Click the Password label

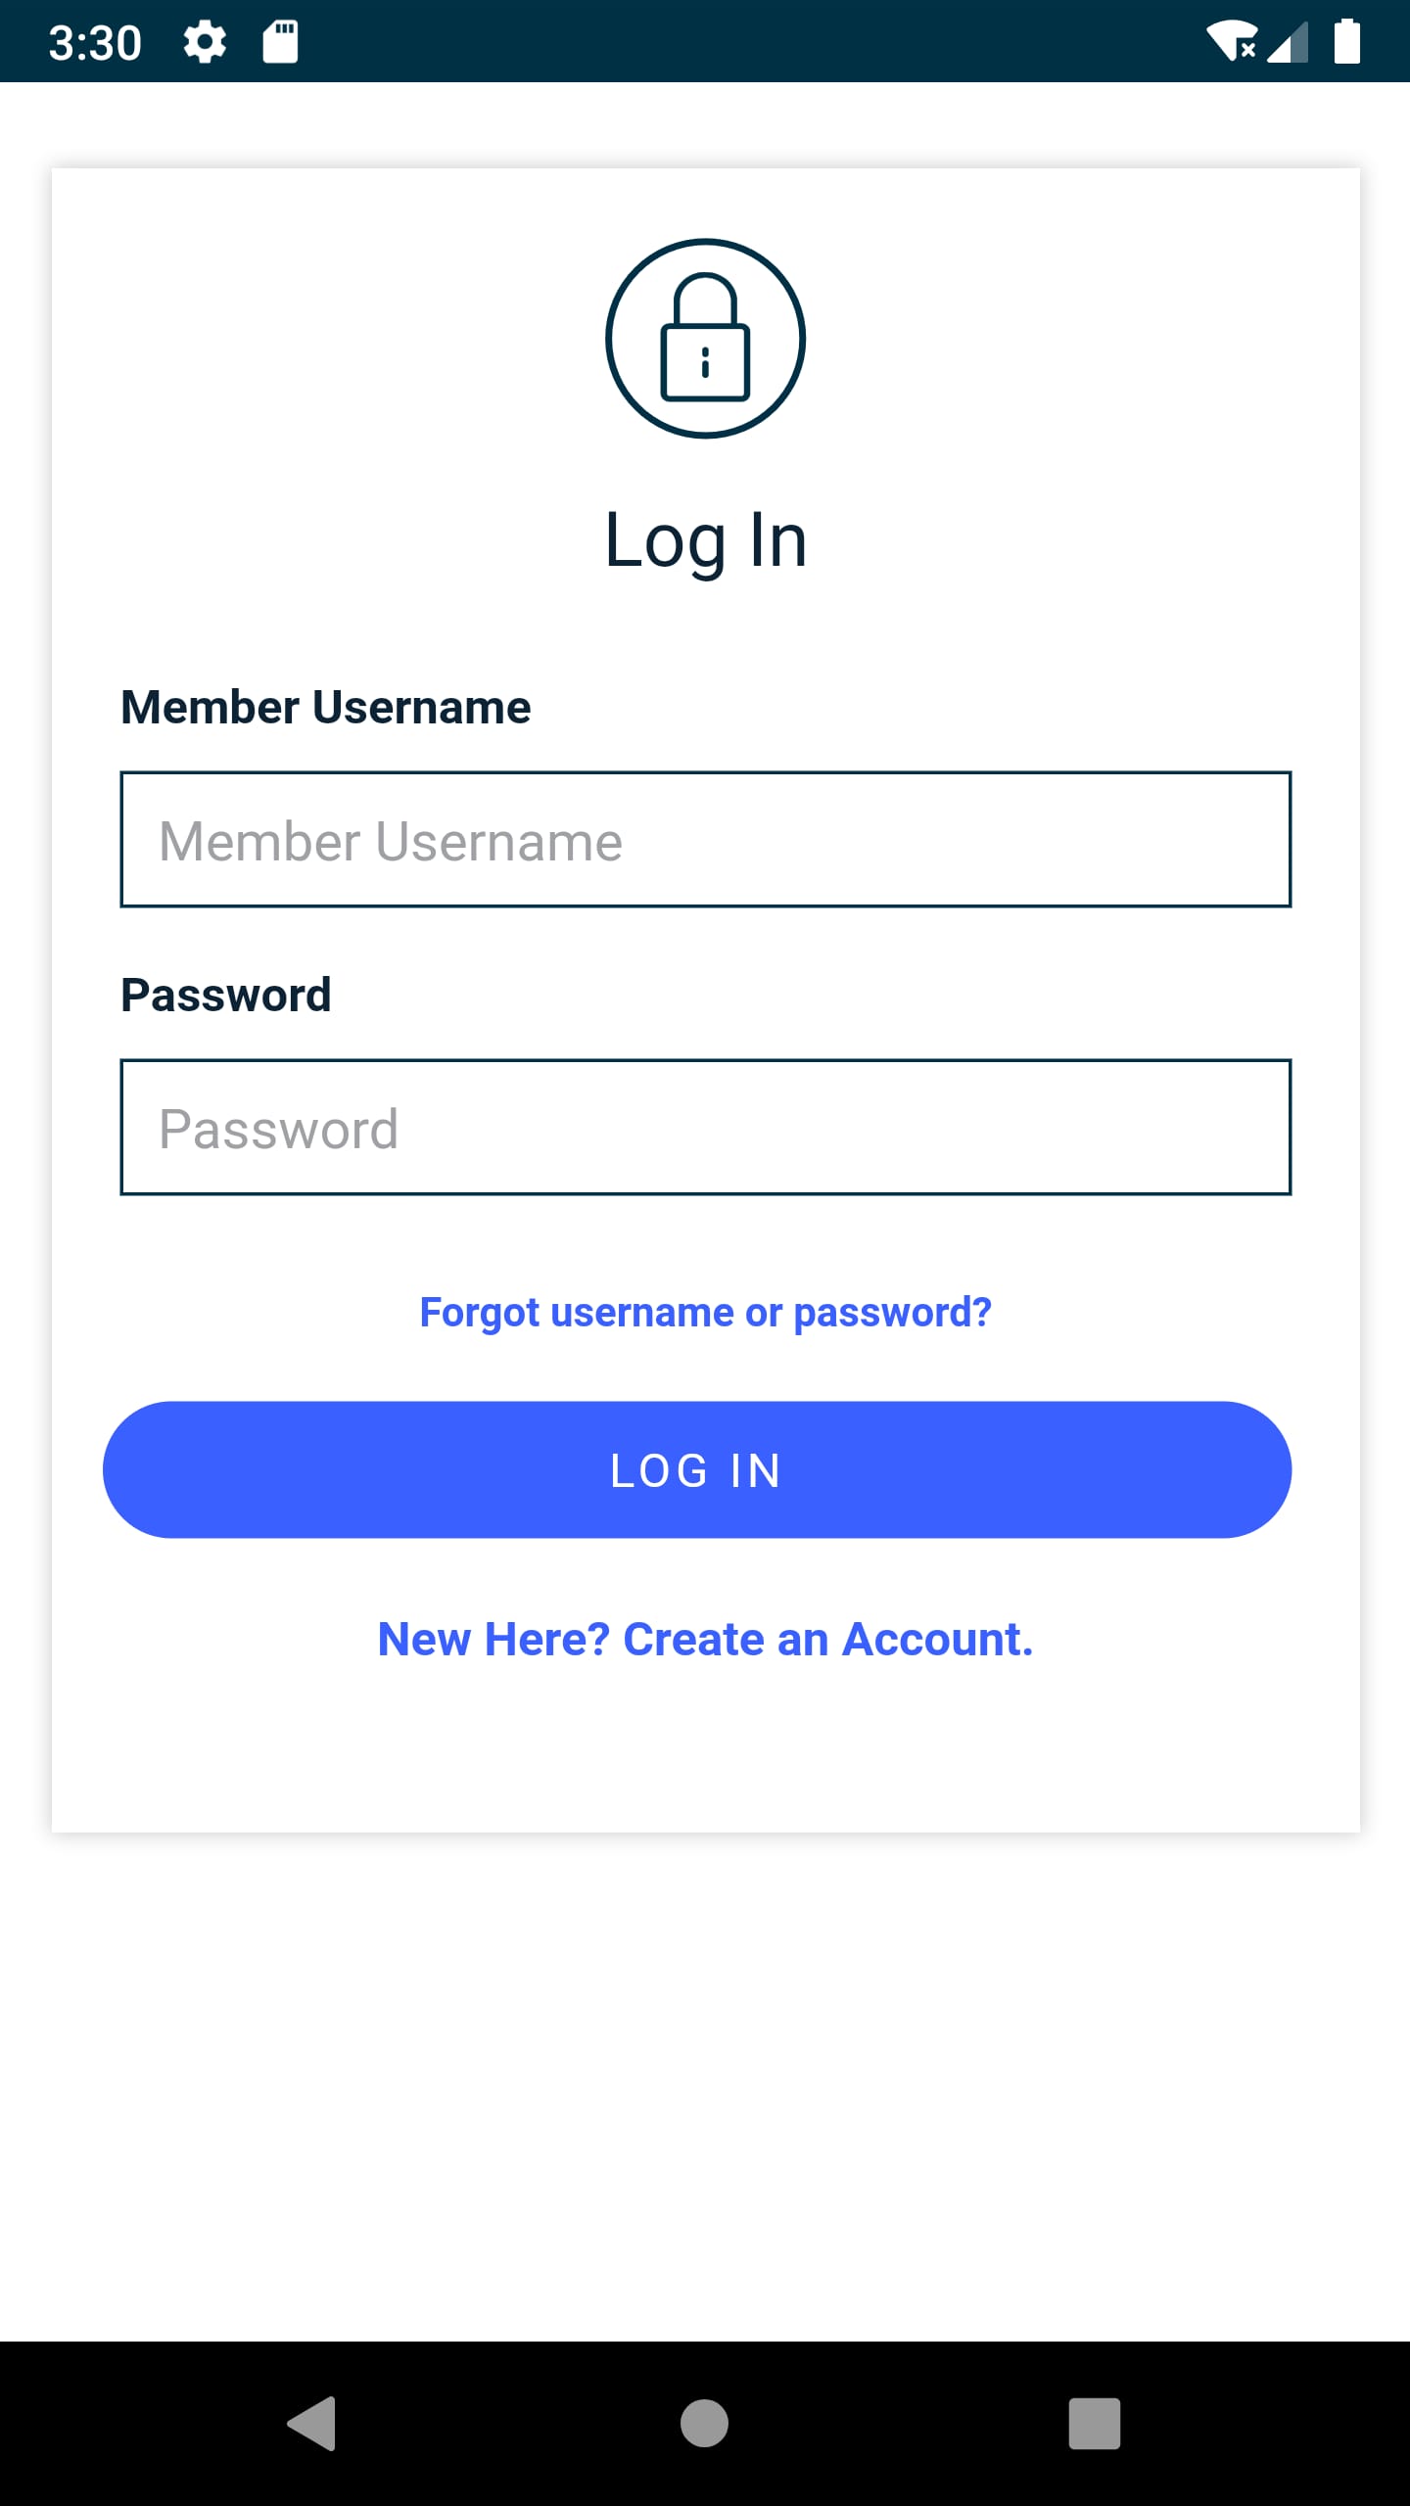coord(226,993)
